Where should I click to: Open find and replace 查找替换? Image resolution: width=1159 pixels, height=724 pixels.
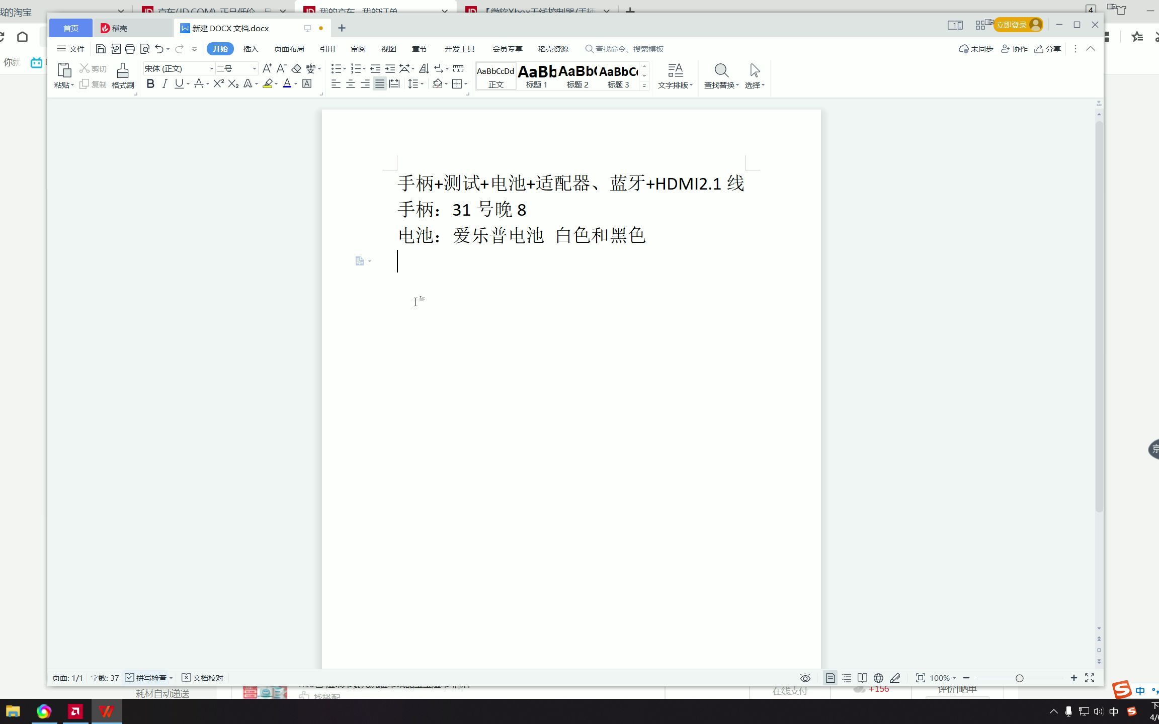[720, 75]
